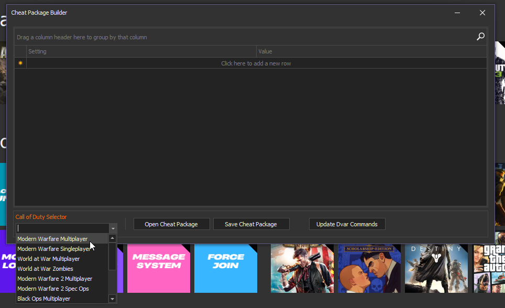Click Update Dvar Commands
This screenshot has height=308, width=505.
(x=347, y=224)
